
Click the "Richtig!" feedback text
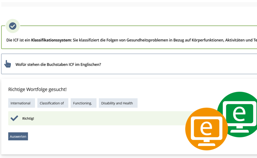click(28, 118)
